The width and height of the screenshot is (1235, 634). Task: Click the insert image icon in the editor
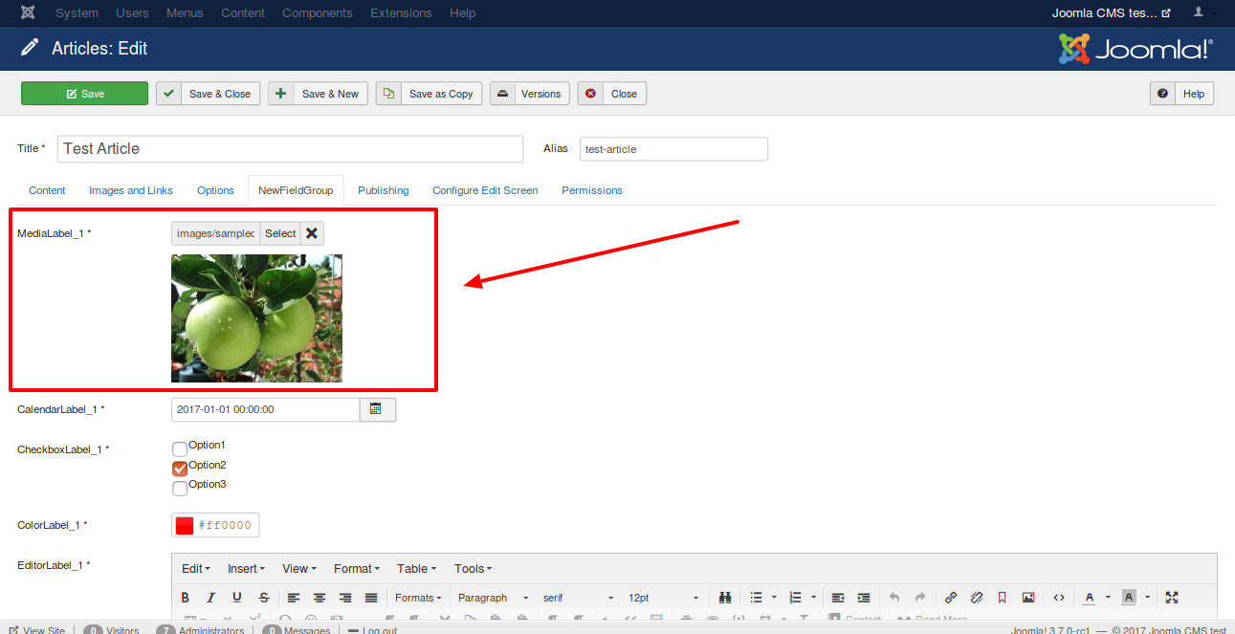point(1028,598)
